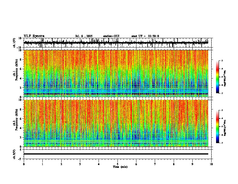Click the ch.1 spectrogram panel
238x184 pixels.
[x=116, y=73]
